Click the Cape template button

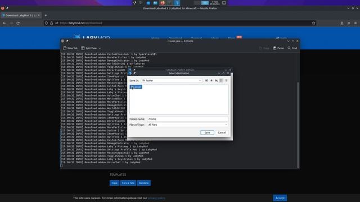[x=114, y=183]
